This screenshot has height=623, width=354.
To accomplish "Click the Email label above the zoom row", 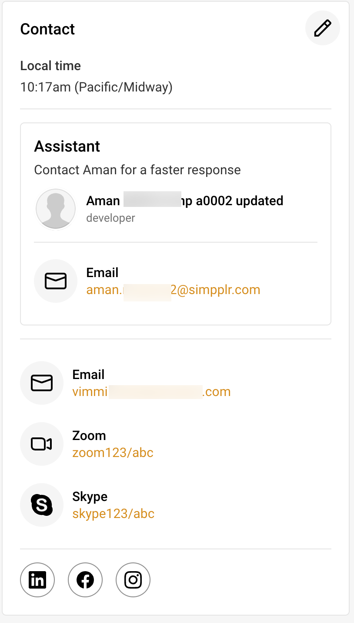I will tap(88, 374).
